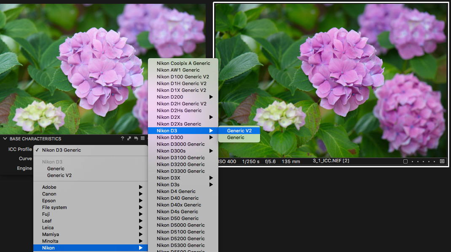
Task: Expand the Adobe profiles submenu
Action: coord(90,187)
